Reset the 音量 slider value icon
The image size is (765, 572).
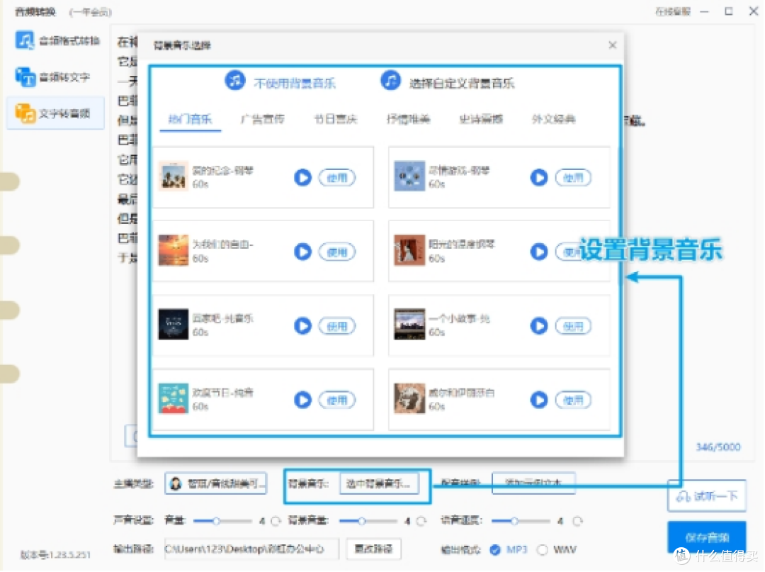pos(276,521)
